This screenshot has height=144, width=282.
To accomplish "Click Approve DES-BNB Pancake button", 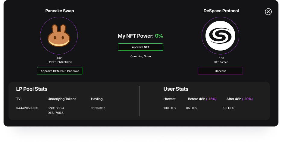I will click(x=60, y=71).
